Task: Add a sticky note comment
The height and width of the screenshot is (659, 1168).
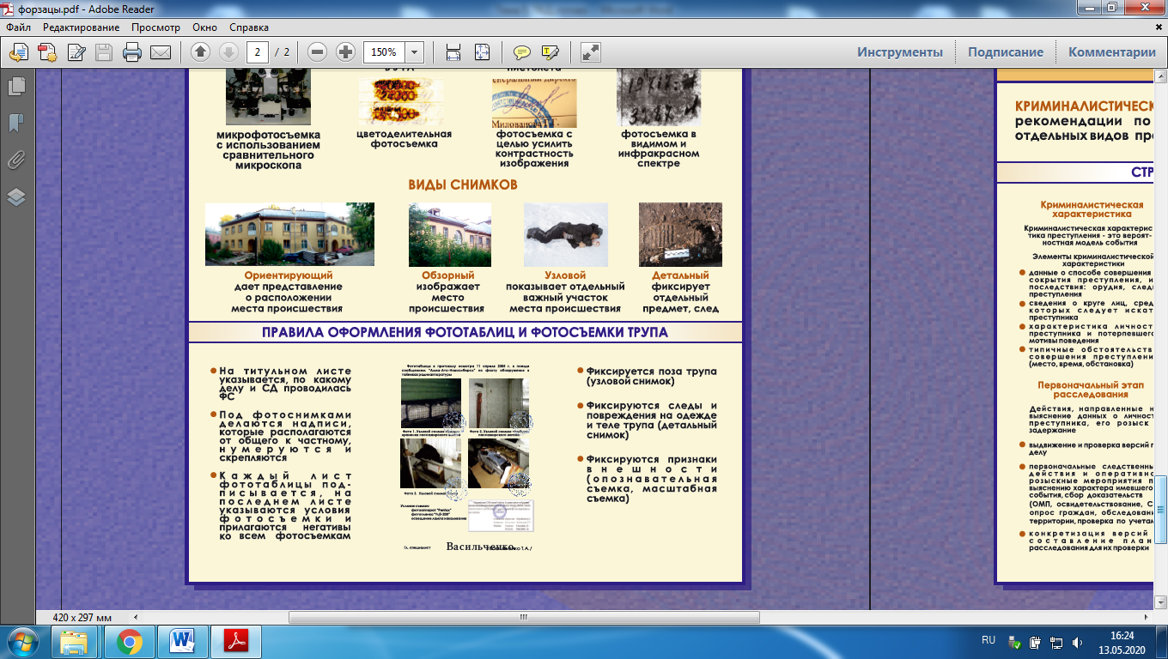Action: [521, 52]
